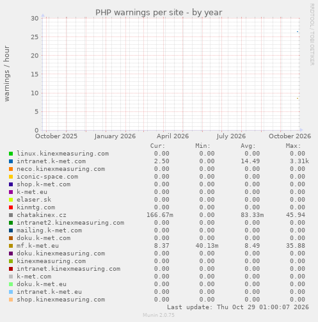The image size is (318, 322).
Task: Select the intranet.k-met.com legend label
Action: (51, 161)
